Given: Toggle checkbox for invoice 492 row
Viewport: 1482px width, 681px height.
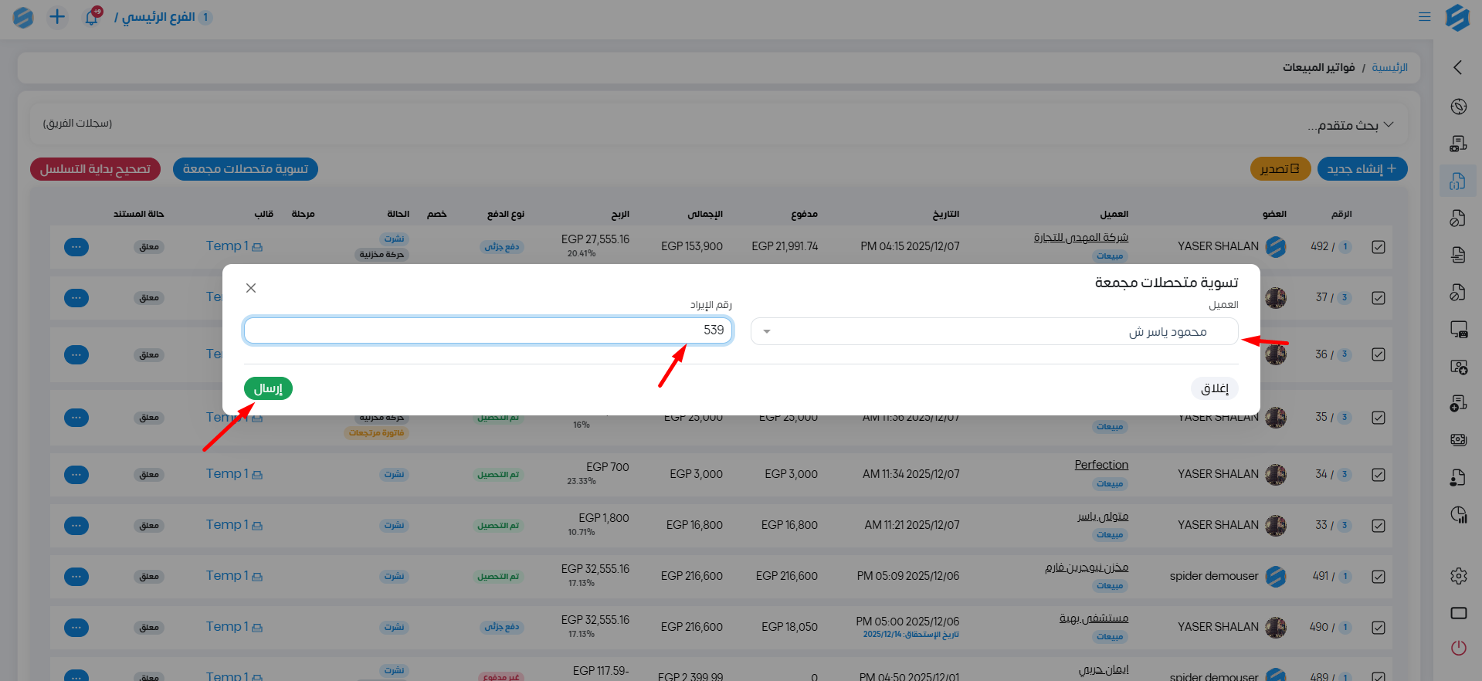Looking at the screenshot, I should tap(1379, 247).
